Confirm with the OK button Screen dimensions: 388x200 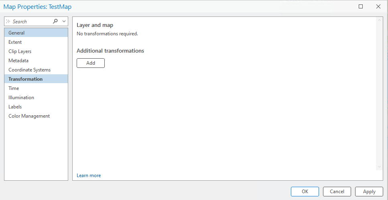(305, 192)
